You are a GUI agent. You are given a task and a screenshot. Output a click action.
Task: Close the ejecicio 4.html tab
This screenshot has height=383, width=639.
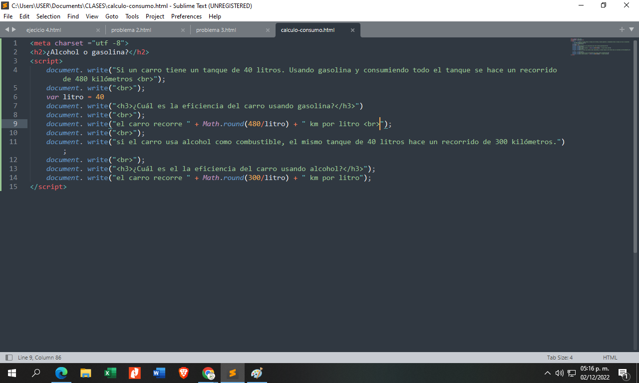pos(98,30)
